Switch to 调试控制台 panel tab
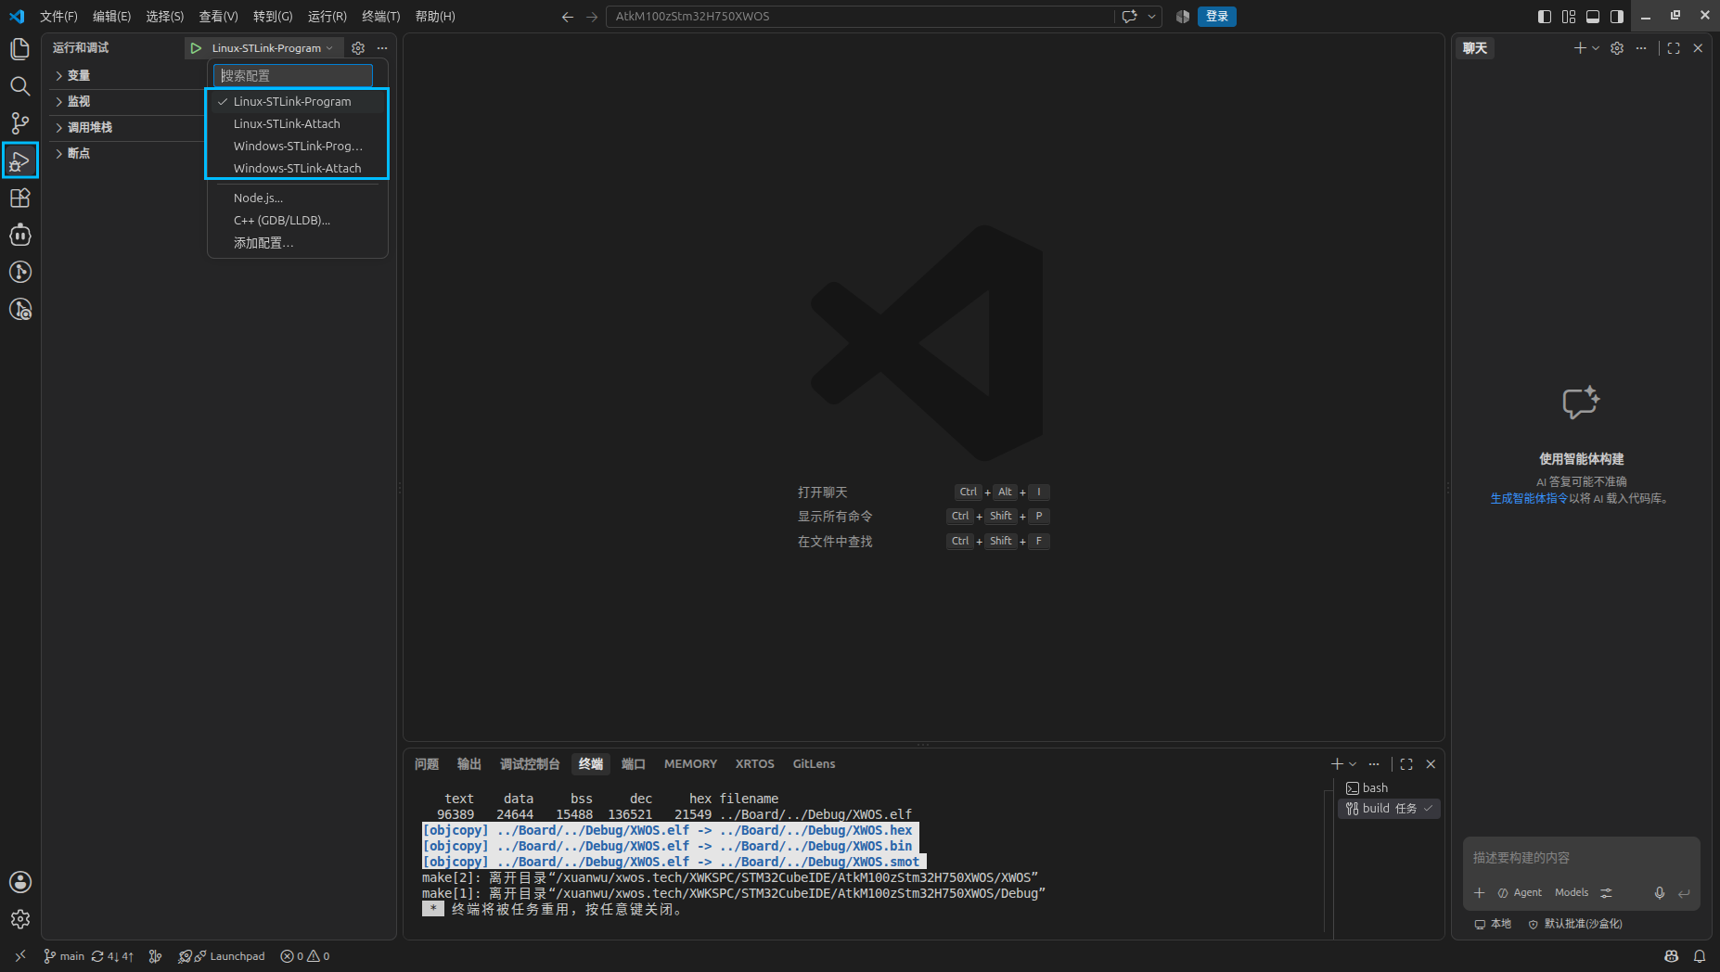Screen dimensions: 1720x972 click(530, 764)
